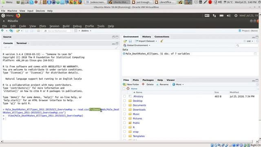Maximize the Environment pane icon

[257, 37]
